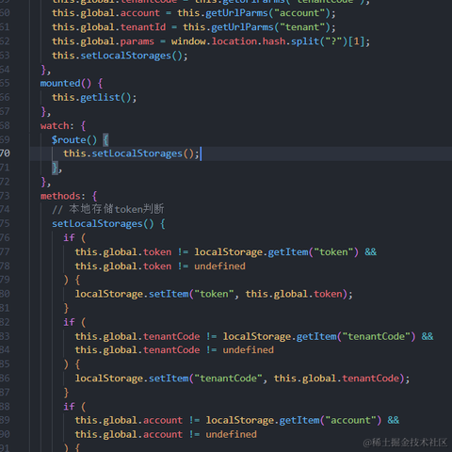Click the 'watch:' property name
Screen dimensions: 452x452
click(x=56, y=126)
